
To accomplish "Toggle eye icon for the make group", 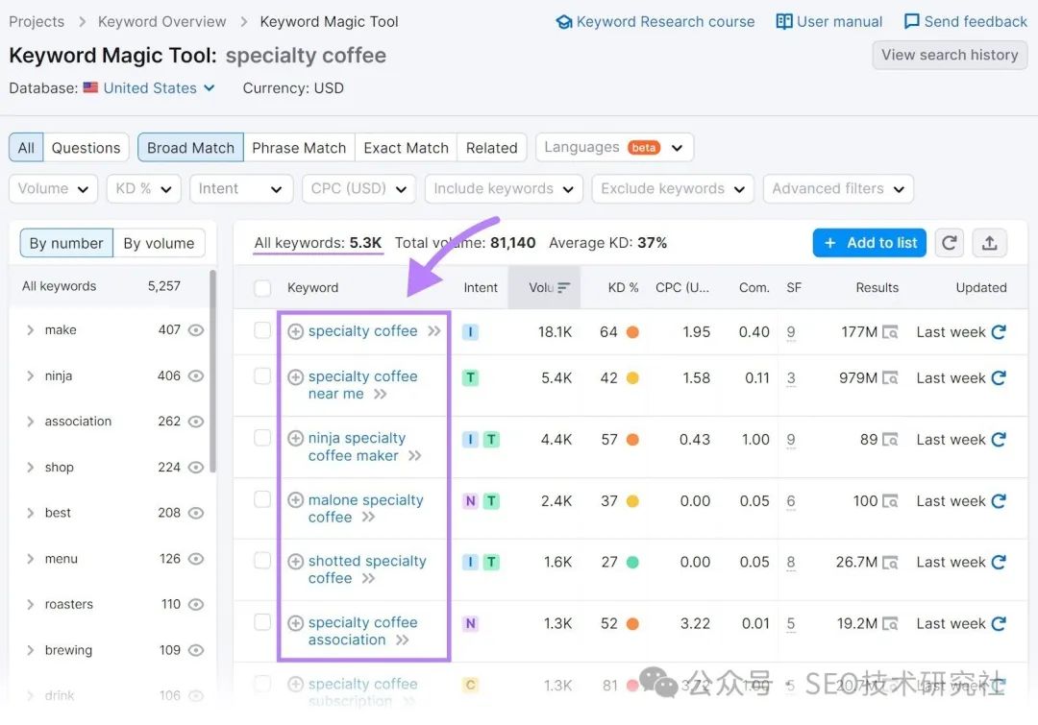I will click(196, 330).
